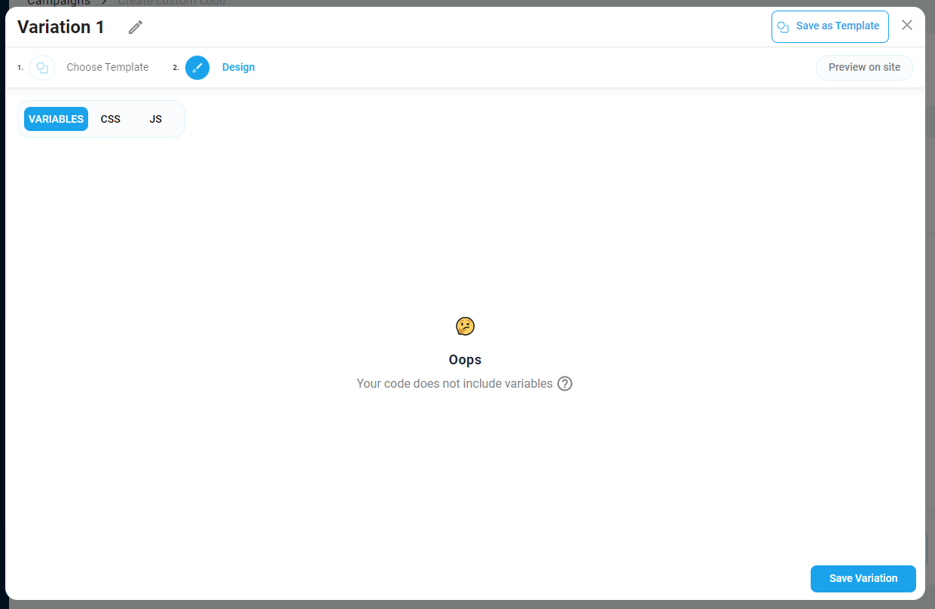Click the pencil icon to rename Variation 1

coord(136,27)
